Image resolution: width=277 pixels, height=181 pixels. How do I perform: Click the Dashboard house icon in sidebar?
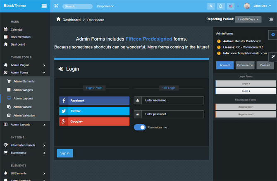click(x=6, y=44)
